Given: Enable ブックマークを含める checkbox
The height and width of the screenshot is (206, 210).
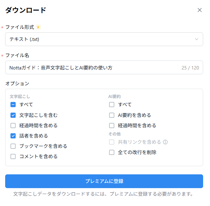Looking at the screenshot, I should tap(13, 146).
